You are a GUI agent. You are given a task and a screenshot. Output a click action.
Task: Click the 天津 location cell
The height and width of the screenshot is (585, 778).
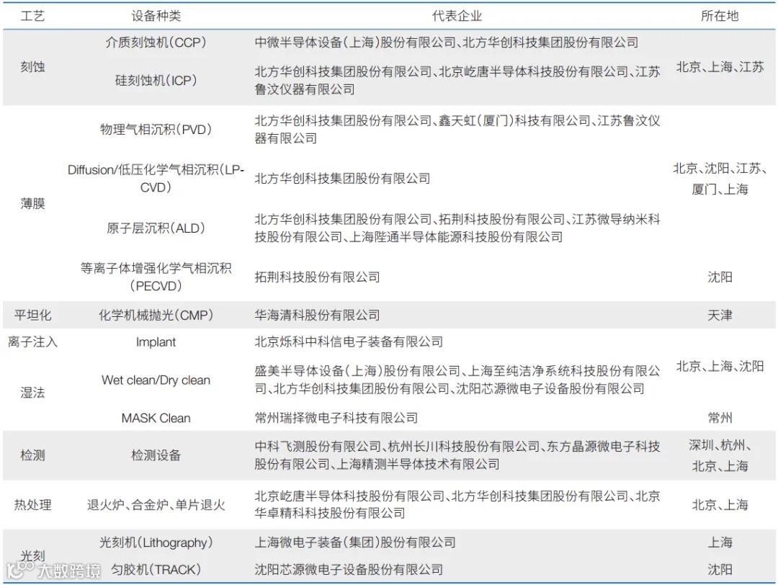(x=720, y=315)
